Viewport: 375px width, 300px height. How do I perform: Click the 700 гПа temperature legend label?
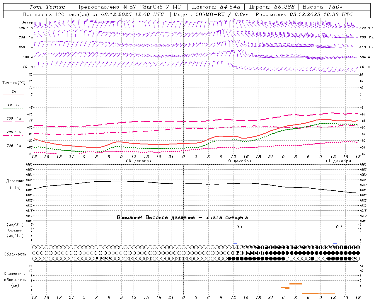[14, 132]
